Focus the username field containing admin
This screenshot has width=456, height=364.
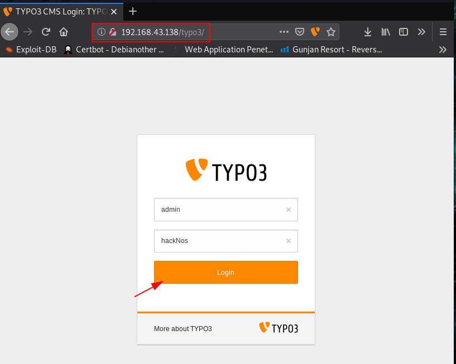(x=225, y=210)
